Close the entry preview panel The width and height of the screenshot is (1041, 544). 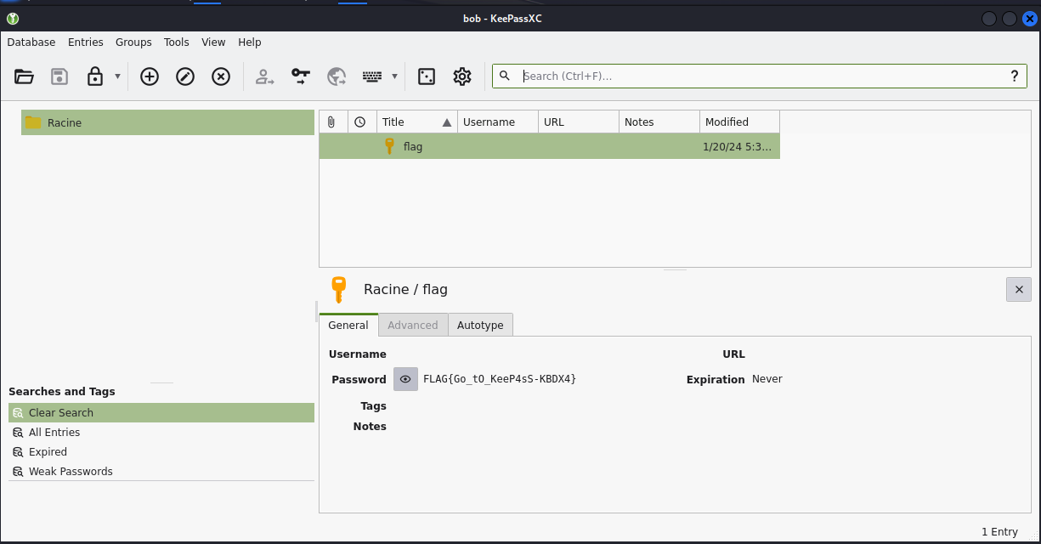point(1019,290)
